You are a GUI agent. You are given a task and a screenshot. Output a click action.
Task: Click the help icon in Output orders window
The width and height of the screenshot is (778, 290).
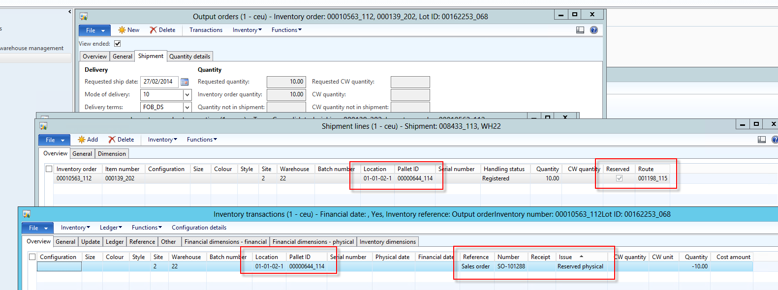click(x=594, y=30)
